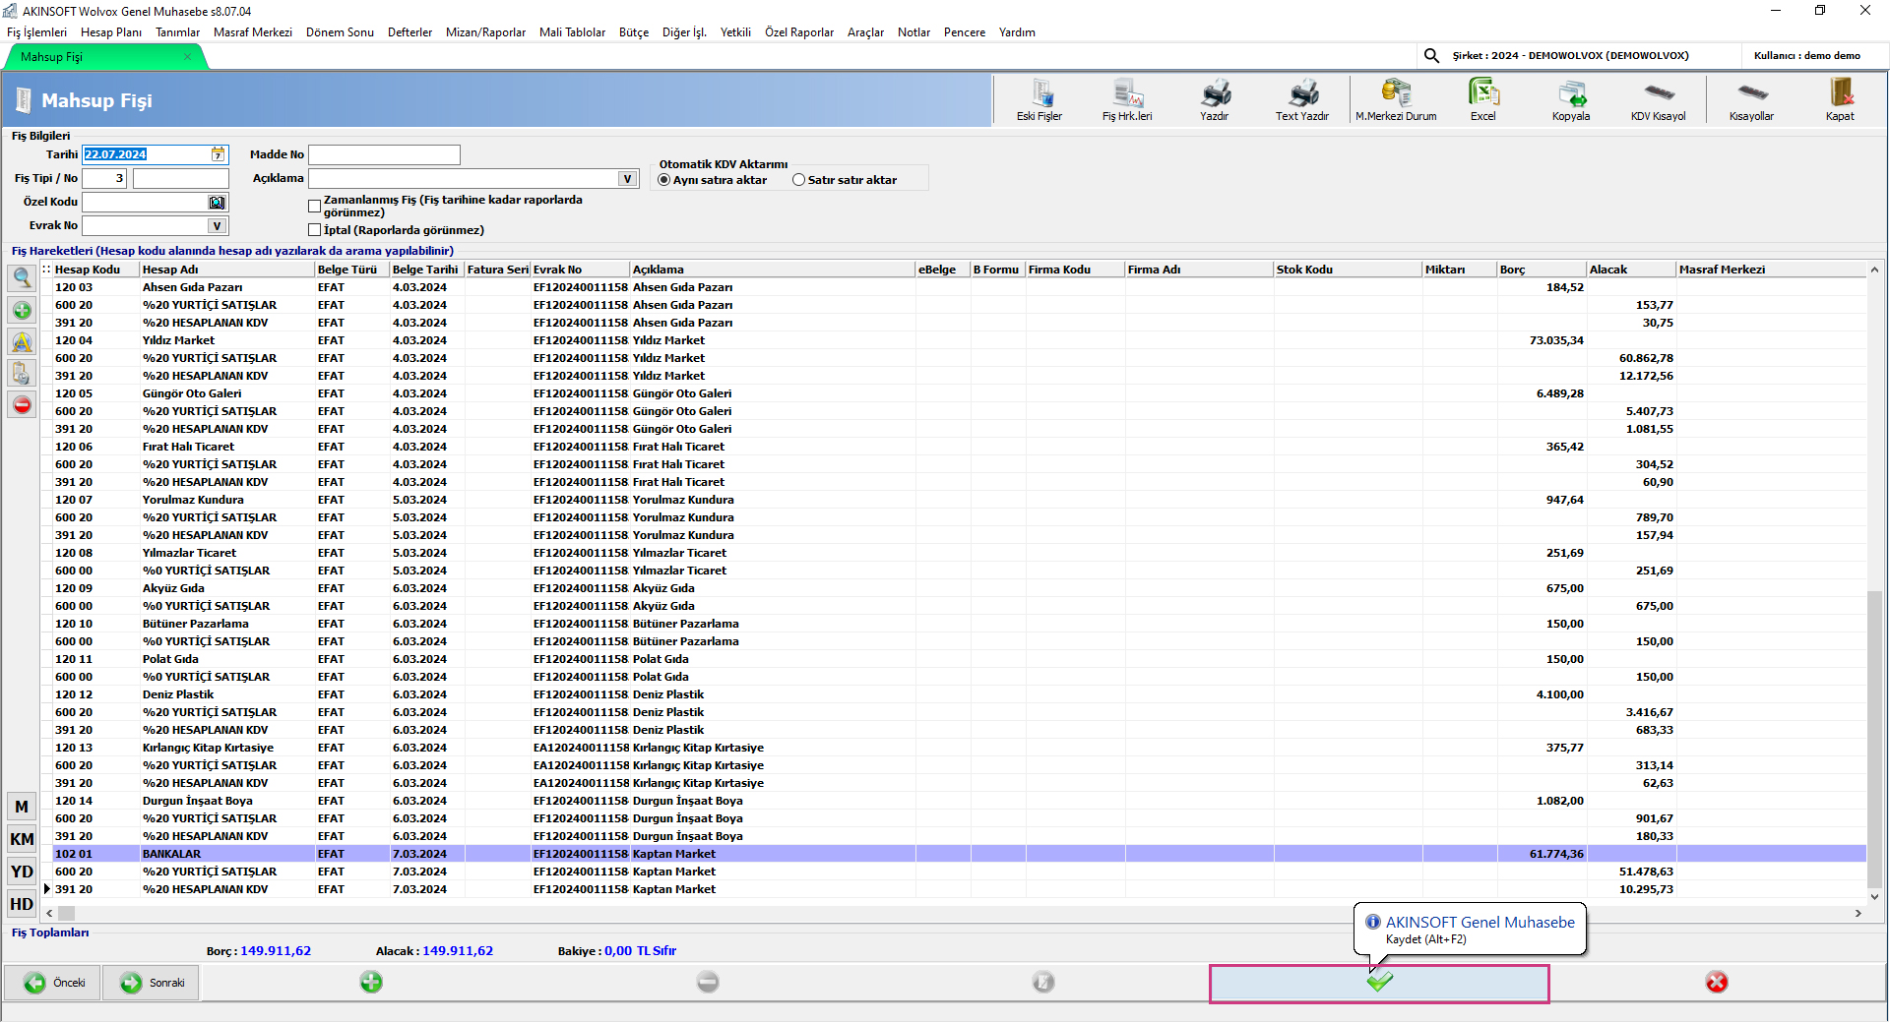Click the Kopyala toolbar icon
Image resolution: width=1890 pixels, height=1023 pixels.
pyautogui.click(x=1571, y=100)
